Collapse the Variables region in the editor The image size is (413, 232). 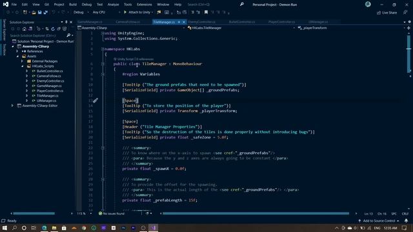pyautogui.click(x=103, y=74)
